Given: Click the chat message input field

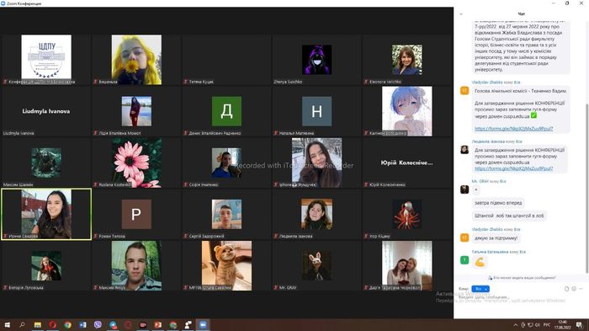Looking at the screenshot, I should [520, 303].
